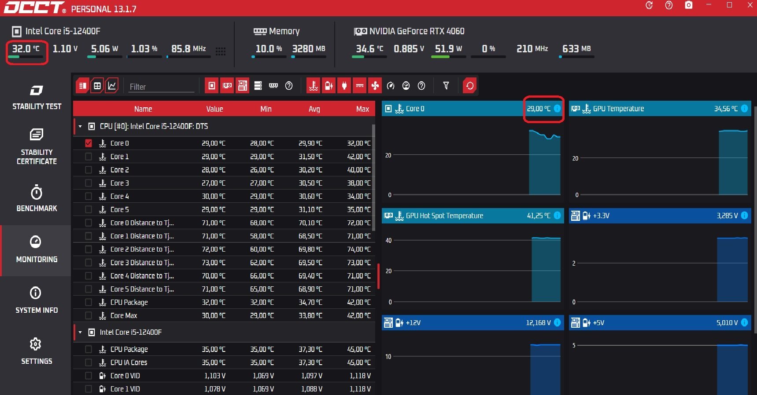Viewport: 757px width, 395px height.
Task: Collapse the CPU [#0] DTS sensor group
Action: pos(80,126)
